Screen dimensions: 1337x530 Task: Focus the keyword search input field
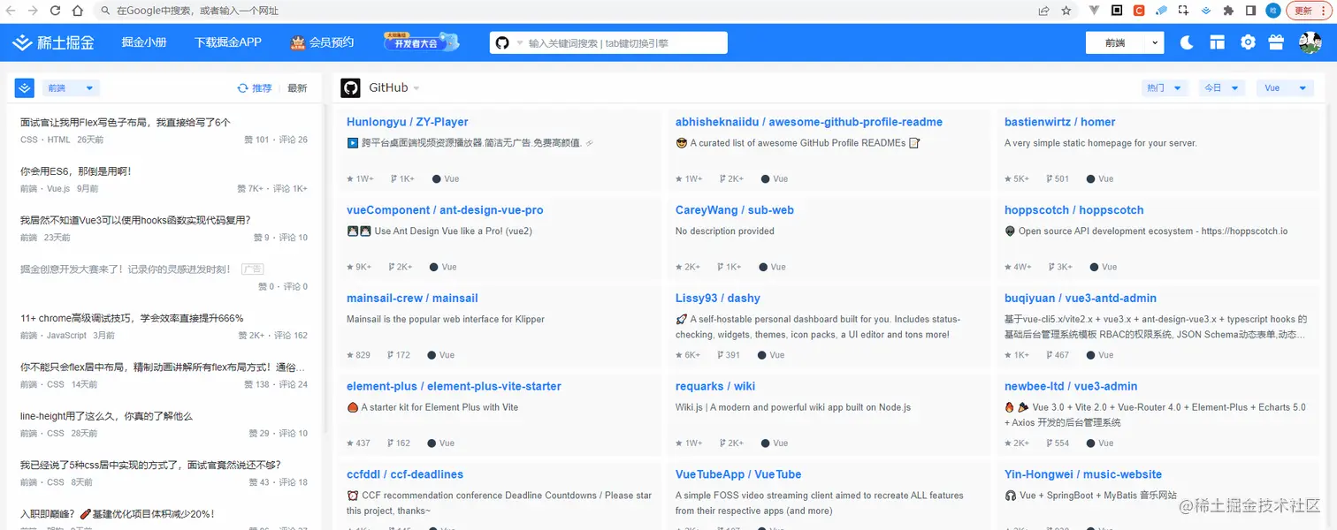[x=626, y=42]
